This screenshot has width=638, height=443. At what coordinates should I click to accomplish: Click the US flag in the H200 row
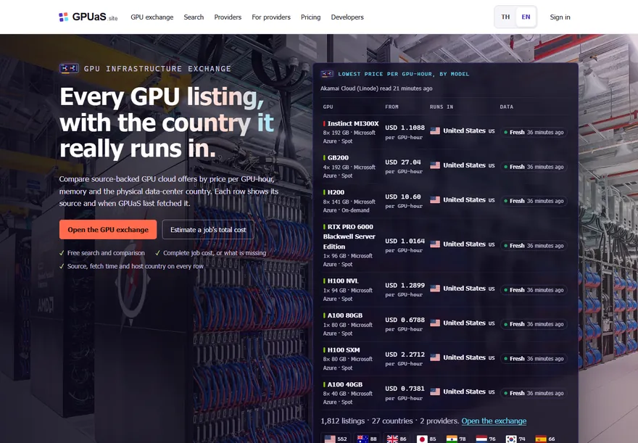coord(435,199)
